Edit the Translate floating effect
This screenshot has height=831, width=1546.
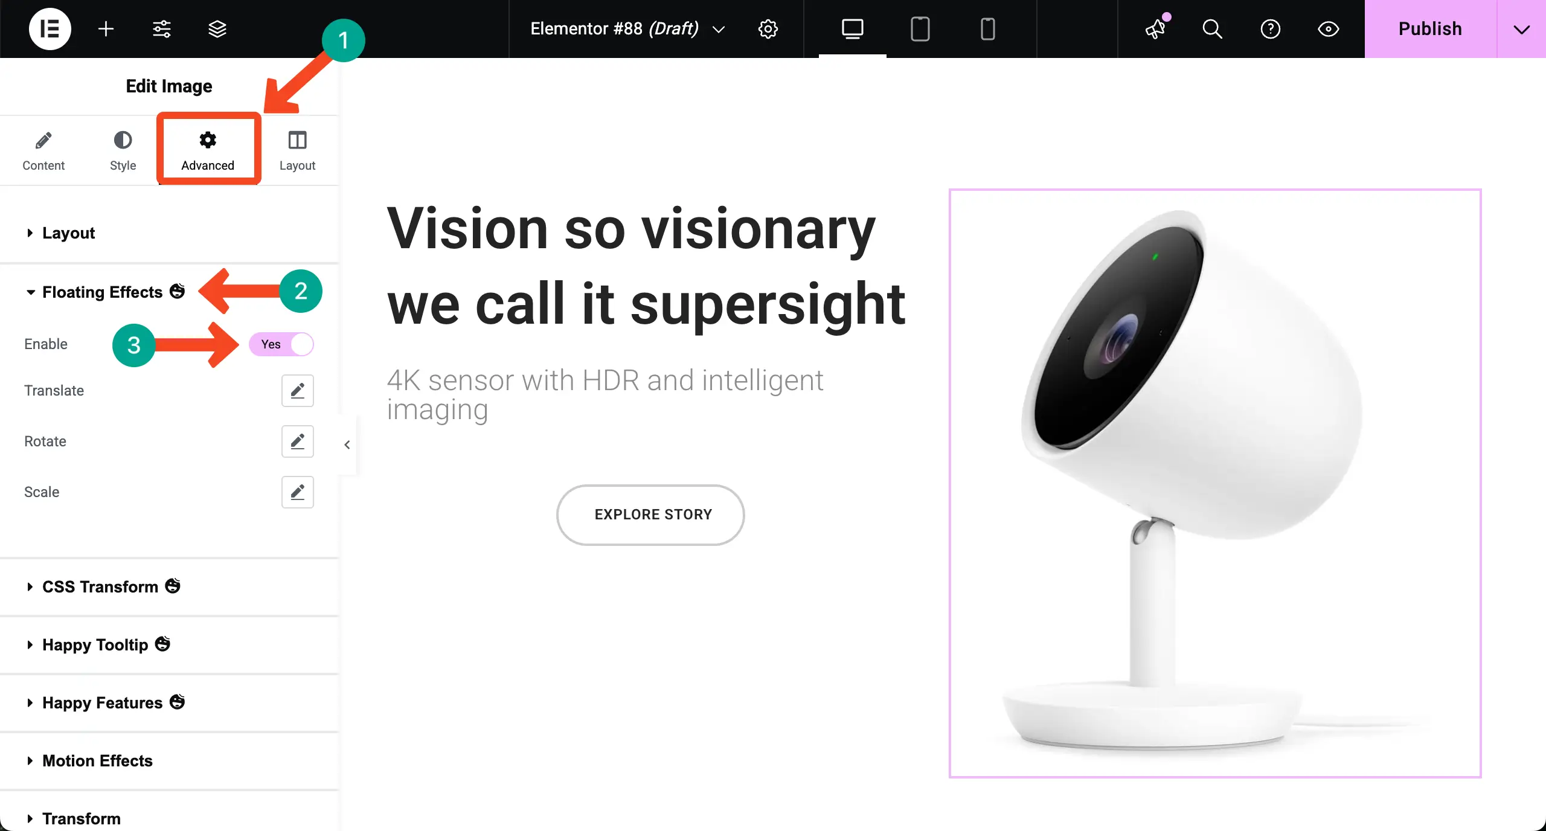(x=297, y=391)
